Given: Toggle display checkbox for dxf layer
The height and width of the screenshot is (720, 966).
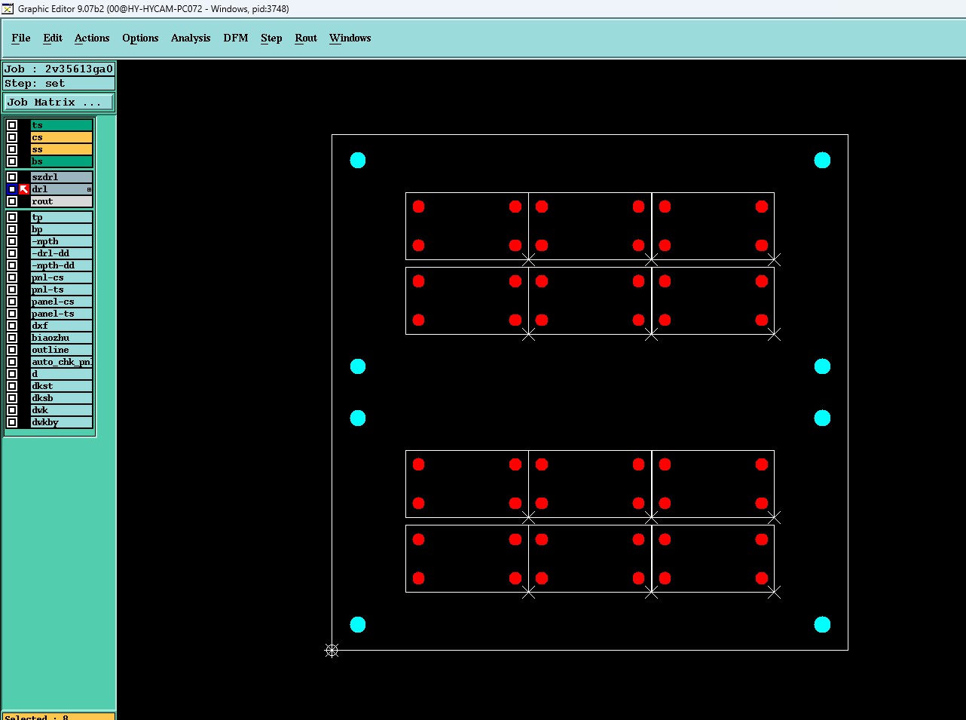Looking at the screenshot, I should point(12,326).
